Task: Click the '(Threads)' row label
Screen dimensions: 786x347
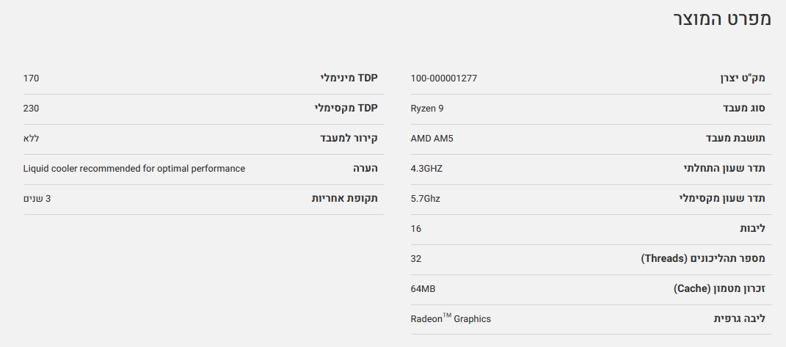Action: coord(703,258)
